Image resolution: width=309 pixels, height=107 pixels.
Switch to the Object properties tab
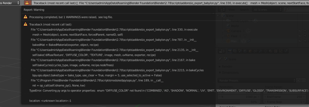[251, 51]
